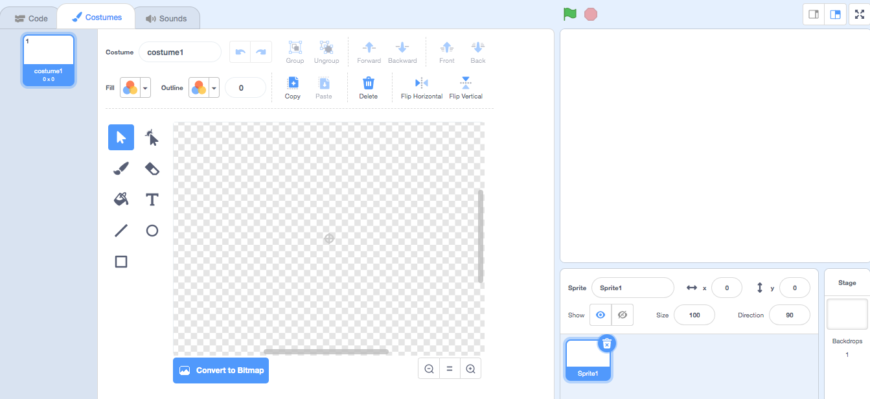The height and width of the screenshot is (399, 870).
Task: Pick the Line drawing tool
Action: [x=121, y=230]
